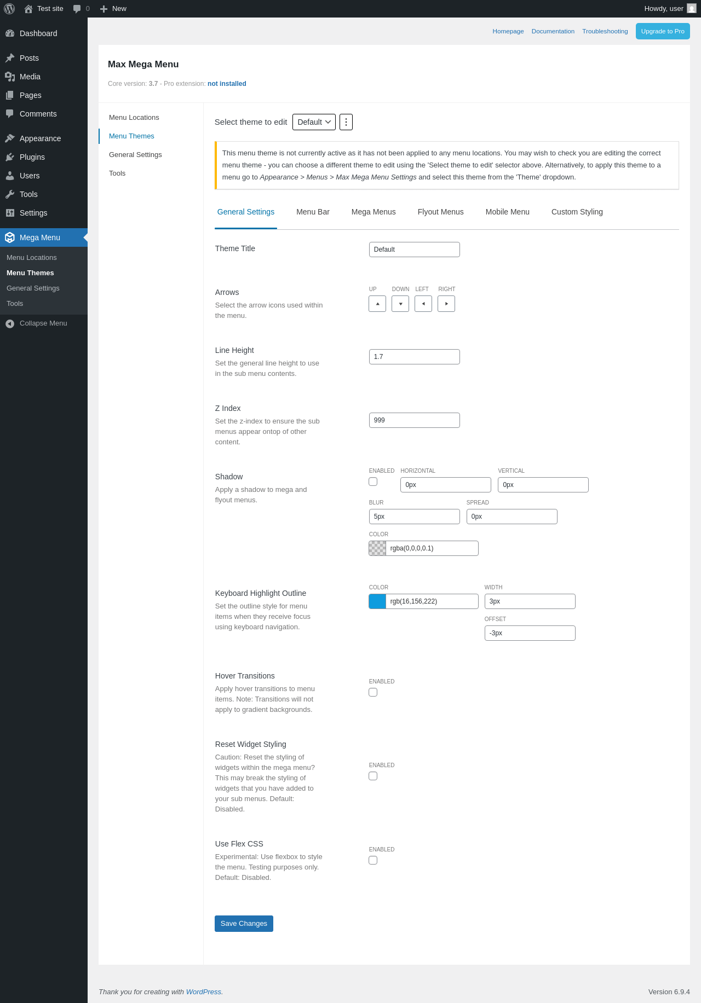Focus the Z Index field
This screenshot has height=1003, width=701.
tap(415, 420)
